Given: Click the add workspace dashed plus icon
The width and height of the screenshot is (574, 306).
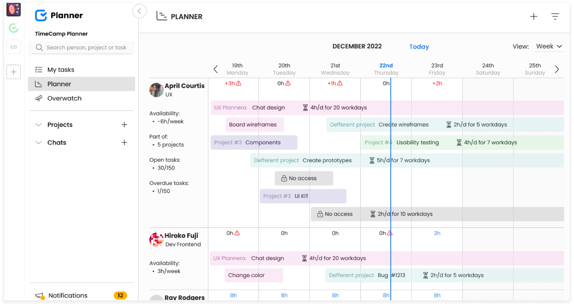Looking at the screenshot, I should tap(13, 72).
